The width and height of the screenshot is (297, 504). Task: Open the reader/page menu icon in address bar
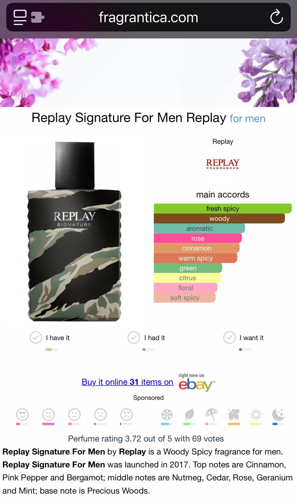coord(20,17)
